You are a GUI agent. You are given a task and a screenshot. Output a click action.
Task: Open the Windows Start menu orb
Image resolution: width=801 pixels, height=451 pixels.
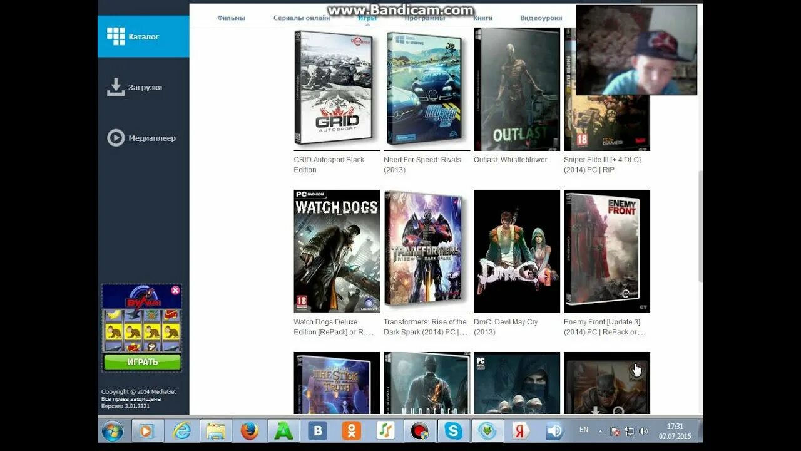click(113, 431)
